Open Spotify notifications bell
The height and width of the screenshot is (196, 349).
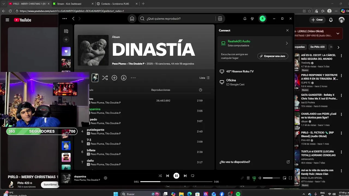(245, 19)
